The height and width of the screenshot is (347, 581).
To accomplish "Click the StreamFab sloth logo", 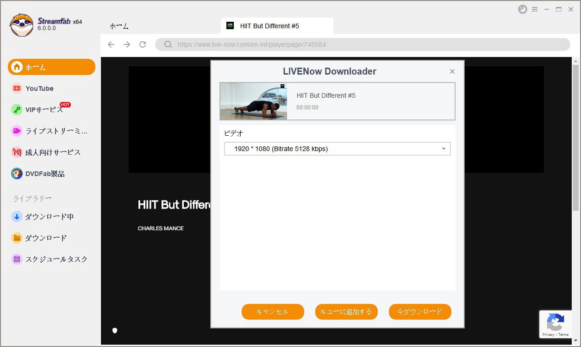I will tap(21, 25).
